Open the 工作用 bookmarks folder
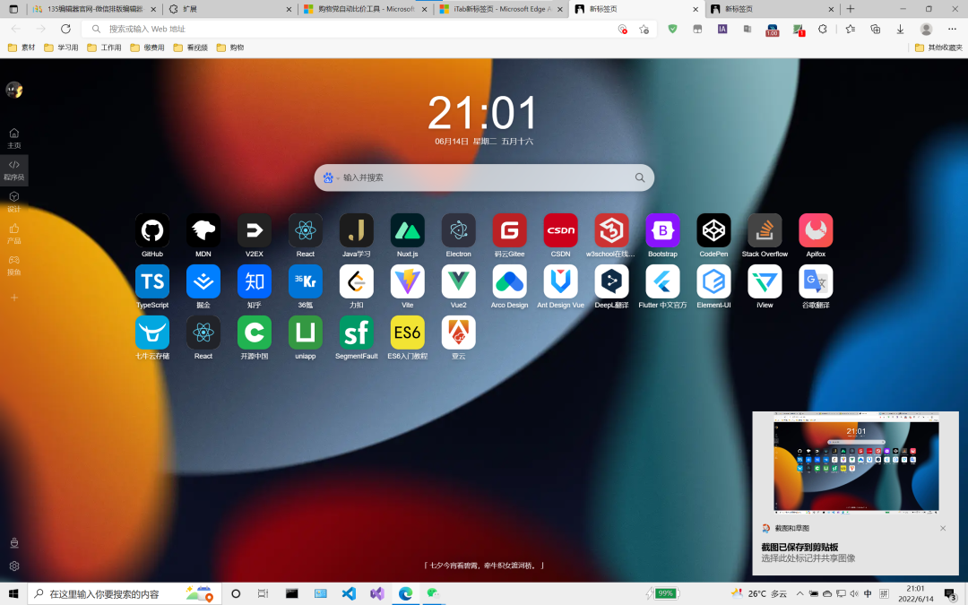This screenshot has height=605, width=968. point(104,48)
